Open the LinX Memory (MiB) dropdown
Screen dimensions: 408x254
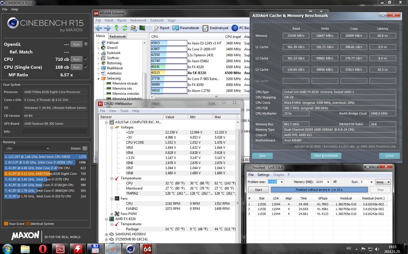pos(328,182)
